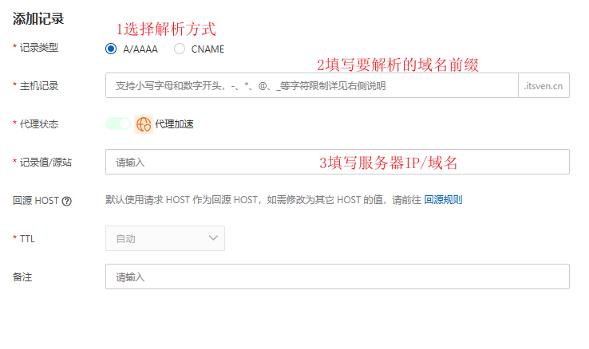Select the A/AAAA record type radio button
Image resolution: width=589 pixels, height=349 pixels.
(x=111, y=49)
